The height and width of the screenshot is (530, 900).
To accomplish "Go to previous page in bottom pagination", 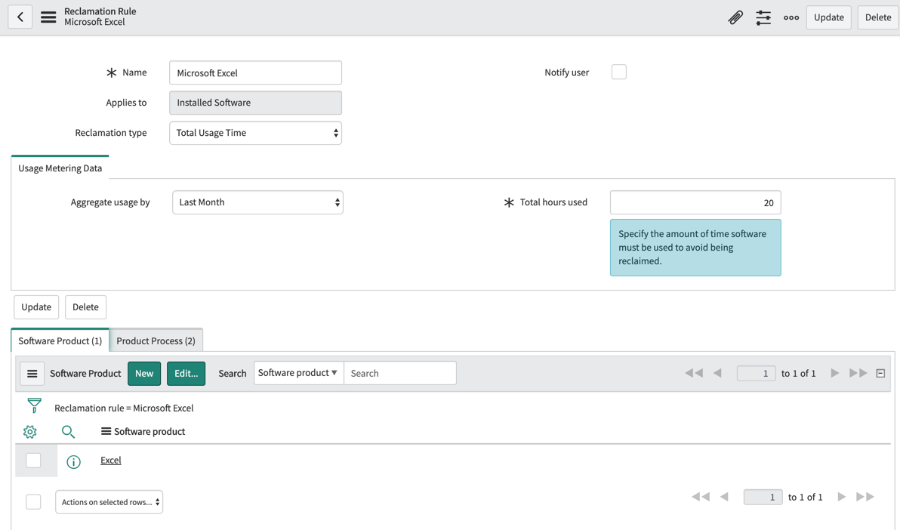I will click(x=724, y=497).
